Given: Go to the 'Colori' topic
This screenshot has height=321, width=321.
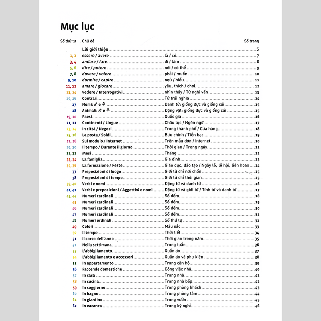Looking at the screenshot, I should pyautogui.click(x=88, y=227).
